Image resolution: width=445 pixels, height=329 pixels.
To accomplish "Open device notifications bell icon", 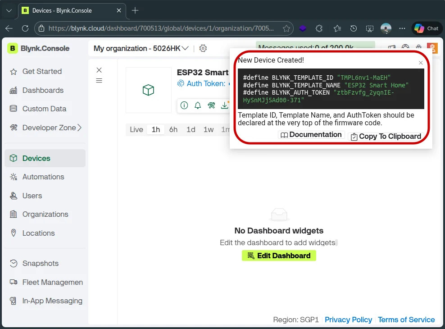I will click(198, 105).
